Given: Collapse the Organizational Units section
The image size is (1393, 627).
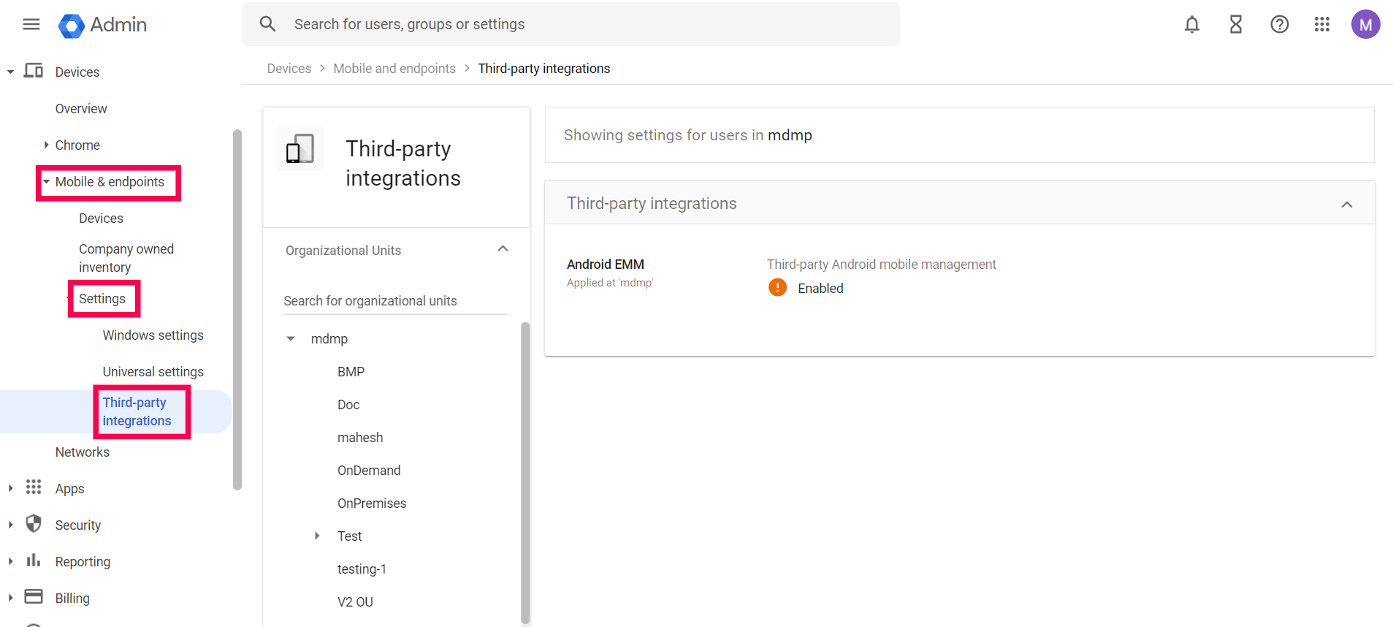Looking at the screenshot, I should coord(503,249).
